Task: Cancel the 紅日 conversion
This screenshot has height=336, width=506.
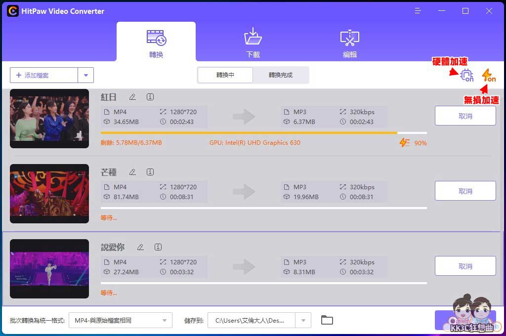Action: click(465, 115)
